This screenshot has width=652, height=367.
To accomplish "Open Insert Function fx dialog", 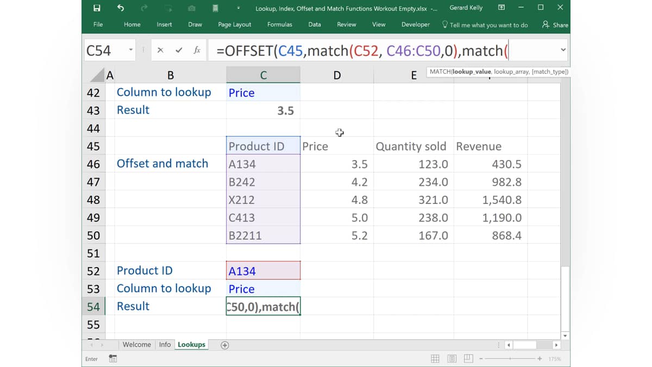I will pyautogui.click(x=197, y=50).
